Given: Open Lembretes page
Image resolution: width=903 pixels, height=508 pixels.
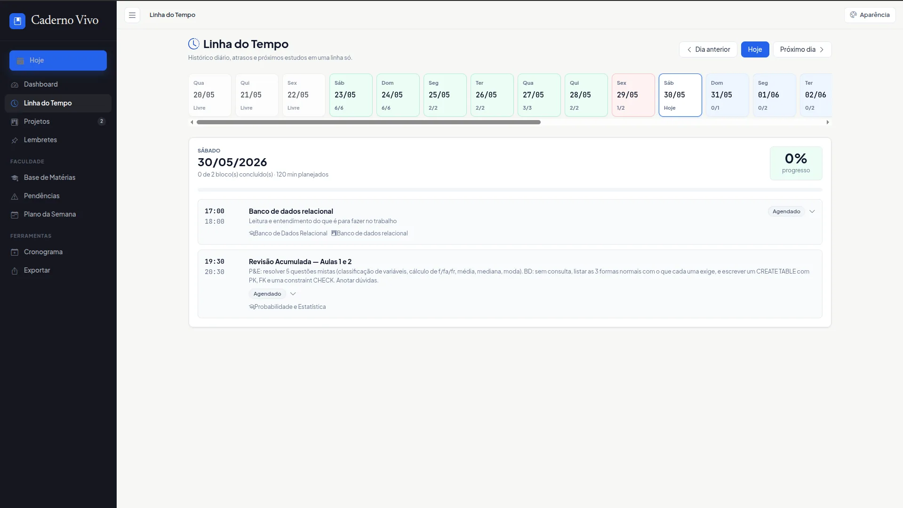Looking at the screenshot, I should [58, 140].
